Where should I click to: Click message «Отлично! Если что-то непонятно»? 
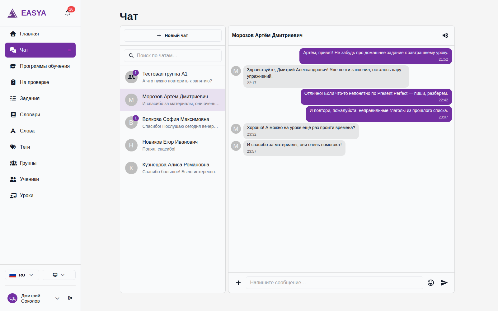(x=376, y=97)
